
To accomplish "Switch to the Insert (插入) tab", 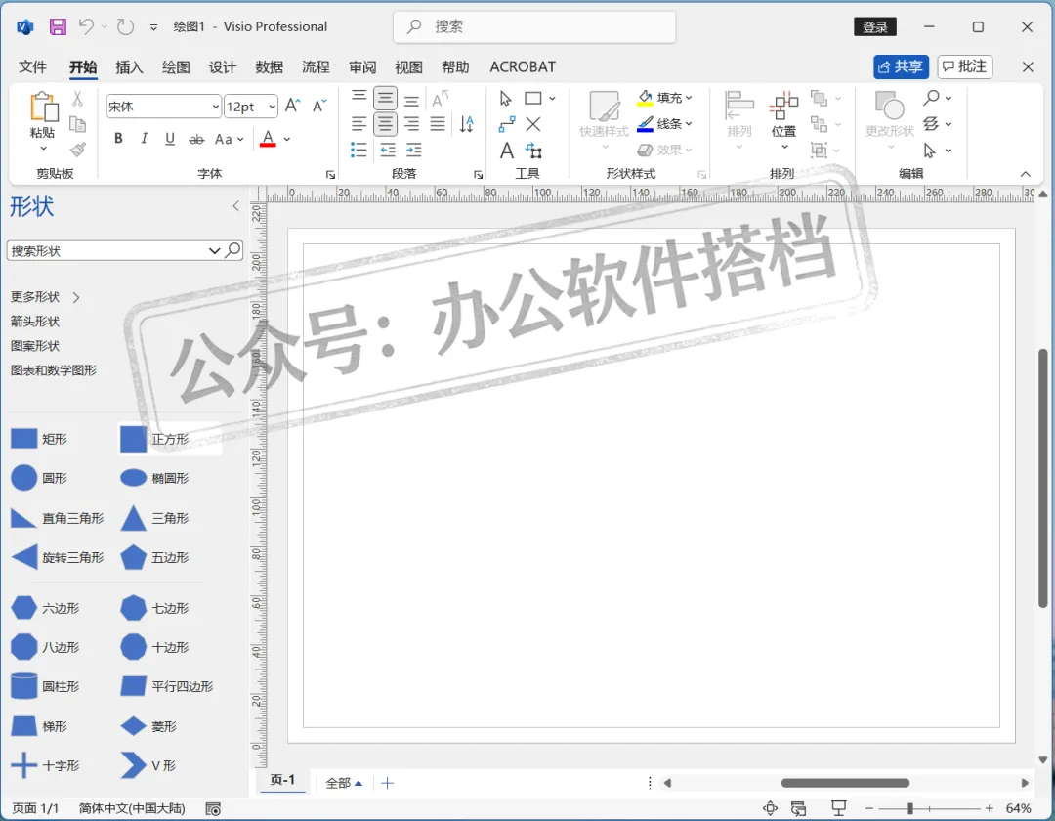I will 129,66.
